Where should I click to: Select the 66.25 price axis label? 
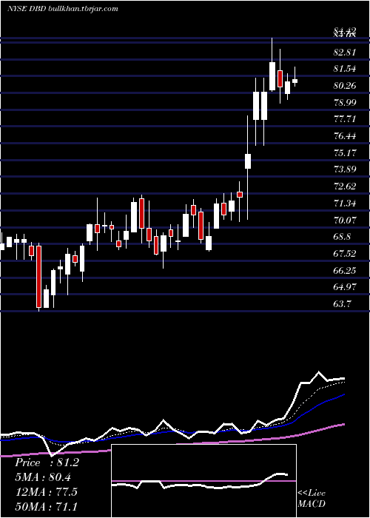pyautogui.click(x=345, y=271)
